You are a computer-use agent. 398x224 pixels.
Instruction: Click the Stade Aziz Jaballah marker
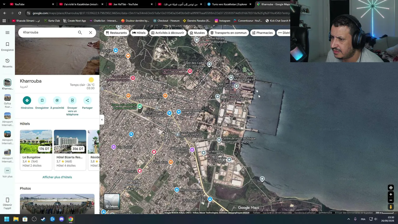pos(140,106)
